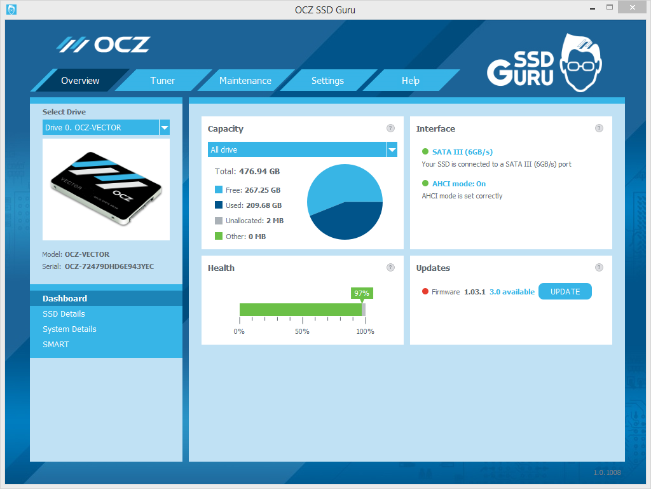Click the capacity pie chart

pyautogui.click(x=345, y=202)
